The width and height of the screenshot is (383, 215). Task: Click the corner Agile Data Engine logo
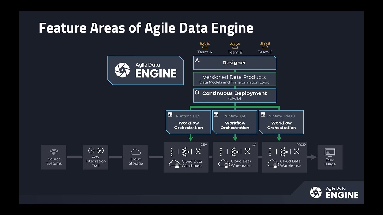point(334,193)
